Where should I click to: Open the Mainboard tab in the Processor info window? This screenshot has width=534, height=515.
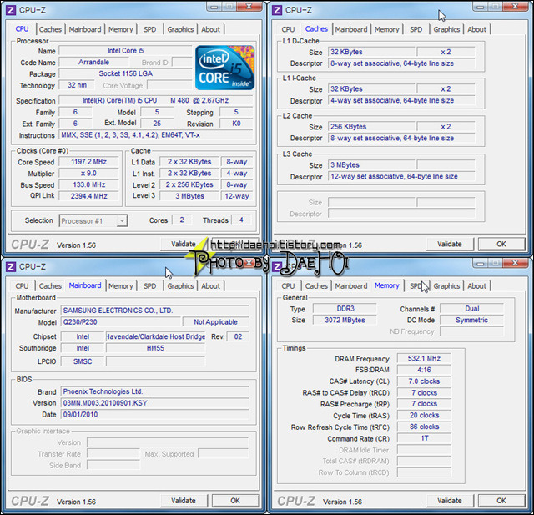[x=85, y=29]
